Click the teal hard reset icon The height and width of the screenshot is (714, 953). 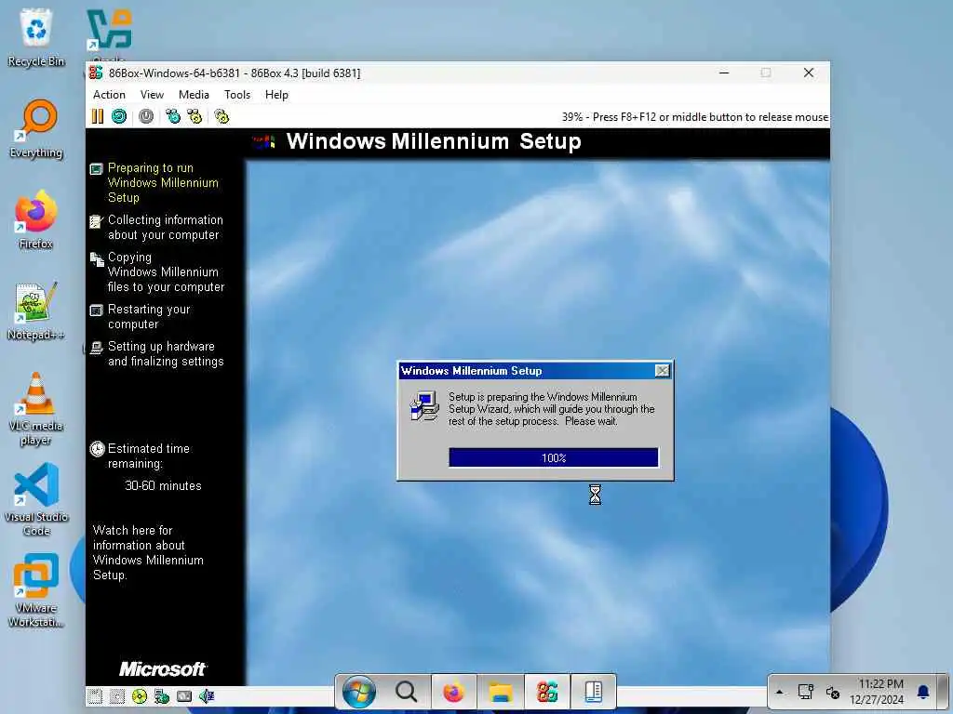(x=119, y=116)
